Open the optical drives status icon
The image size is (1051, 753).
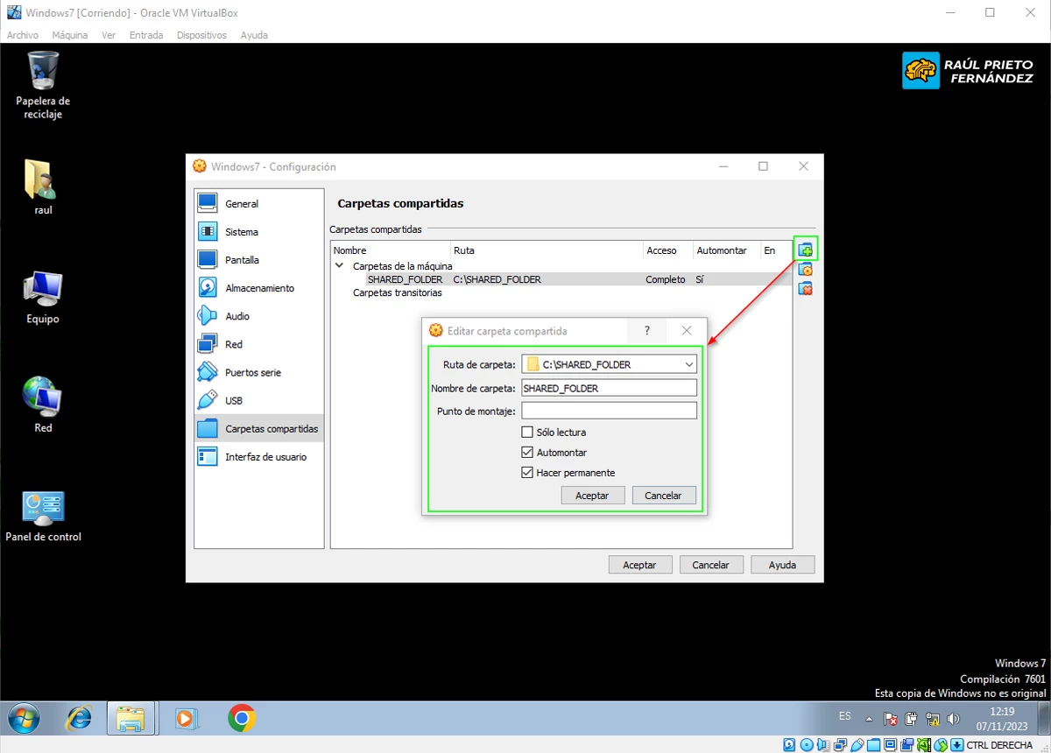[805, 745]
